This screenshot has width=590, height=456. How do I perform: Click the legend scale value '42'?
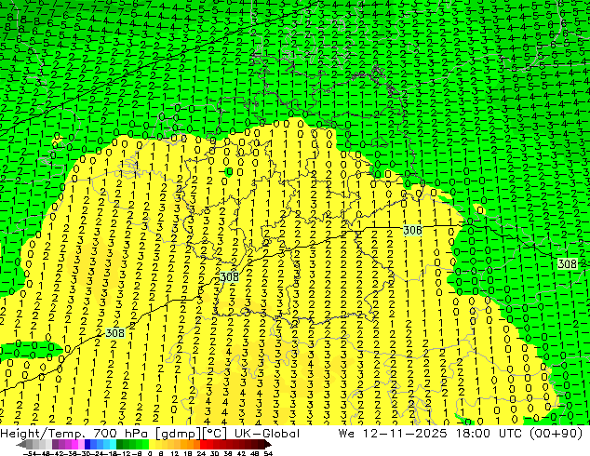tap(241, 453)
